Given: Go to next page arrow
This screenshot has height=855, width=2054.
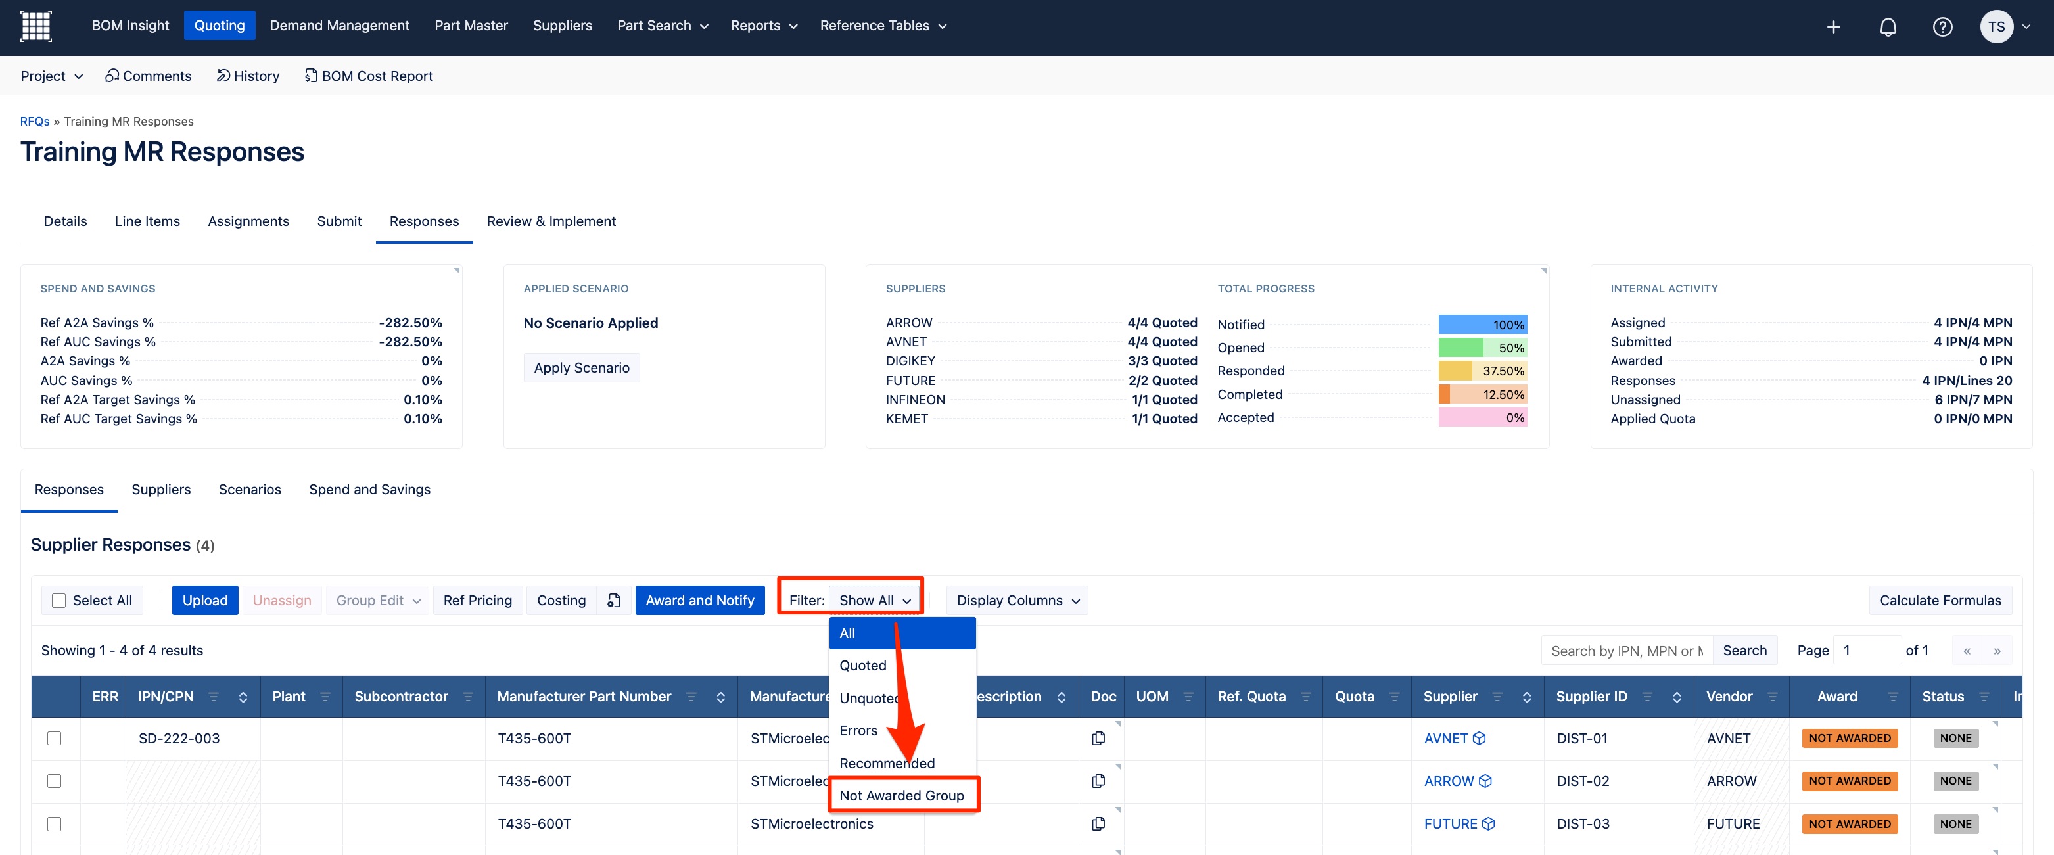Looking at the screenshot, I should [x=1997, y=651].
